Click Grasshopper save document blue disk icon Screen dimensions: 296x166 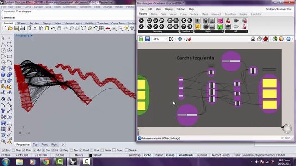(148, 39)
